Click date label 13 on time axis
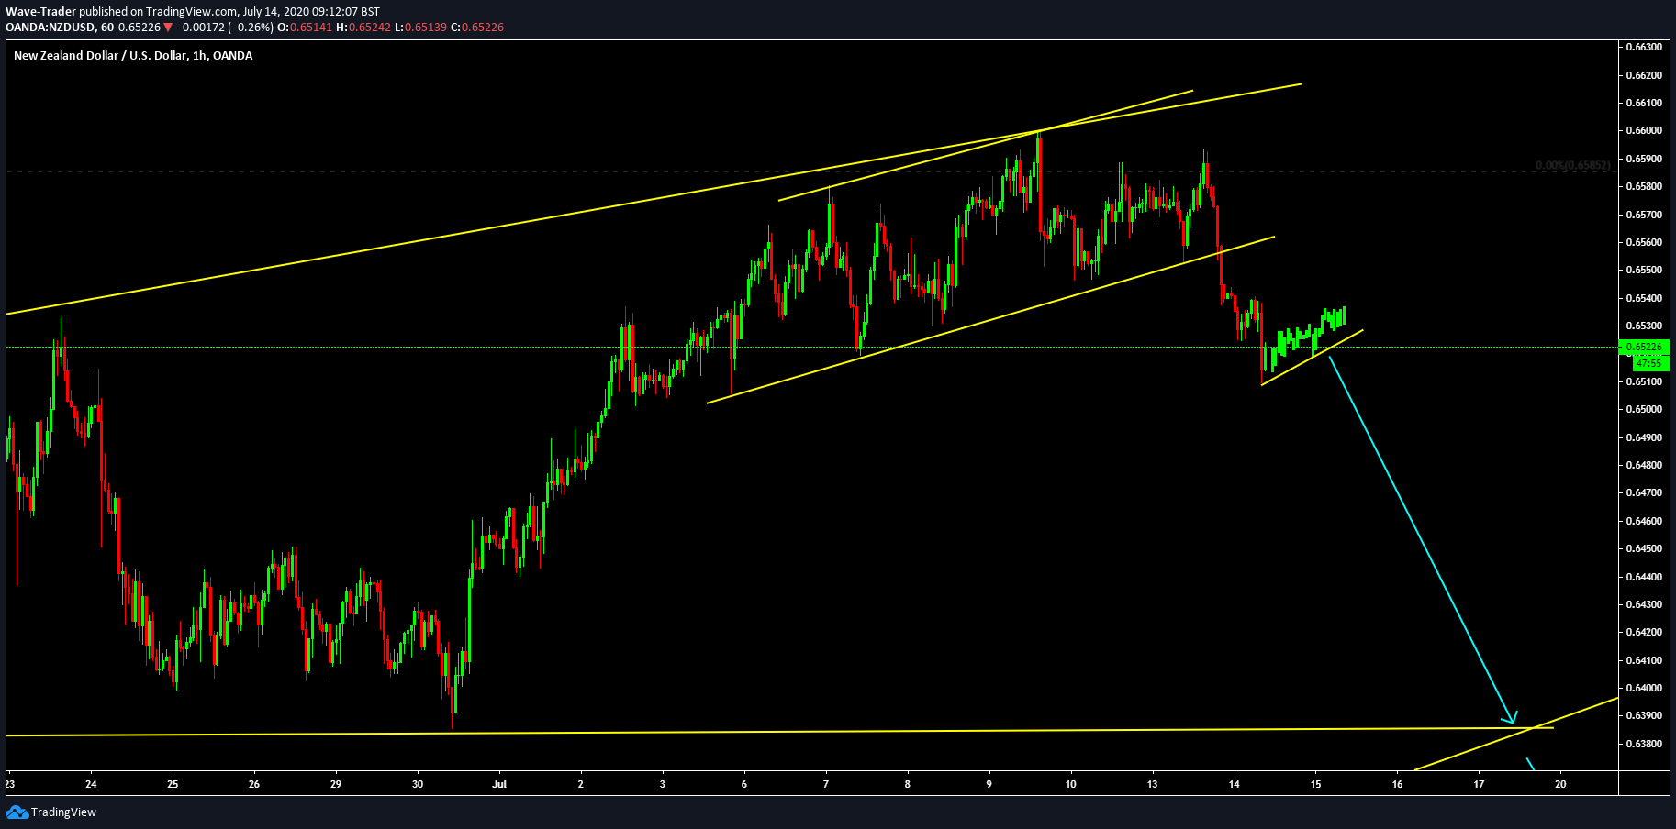 1153,784
